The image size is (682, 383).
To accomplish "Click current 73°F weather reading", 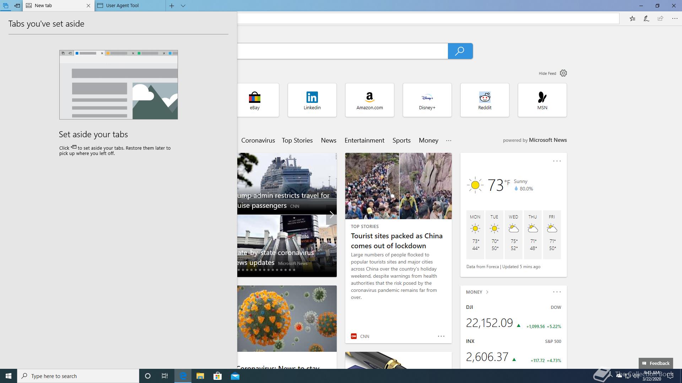I will tap(498, 185).
